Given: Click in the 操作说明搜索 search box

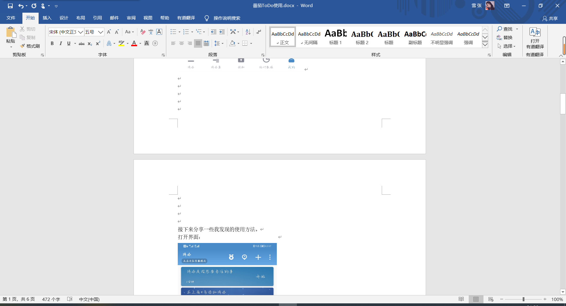Looking at the screenshot, I should point(227,18).
